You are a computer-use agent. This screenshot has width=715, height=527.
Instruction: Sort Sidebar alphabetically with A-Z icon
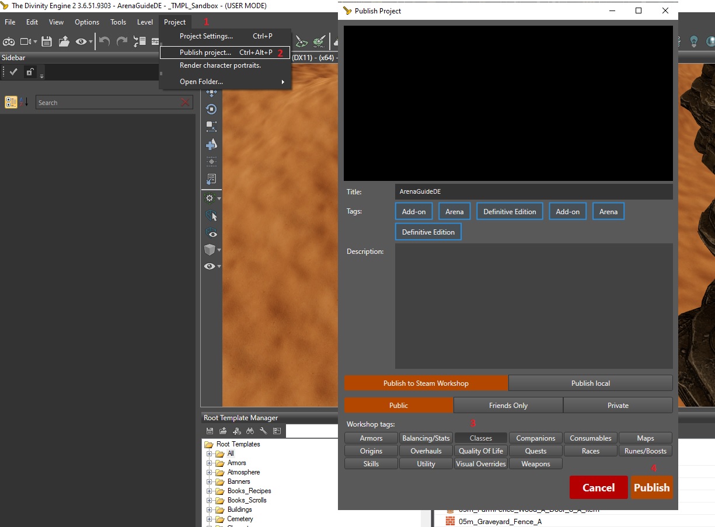coord(24,102)
